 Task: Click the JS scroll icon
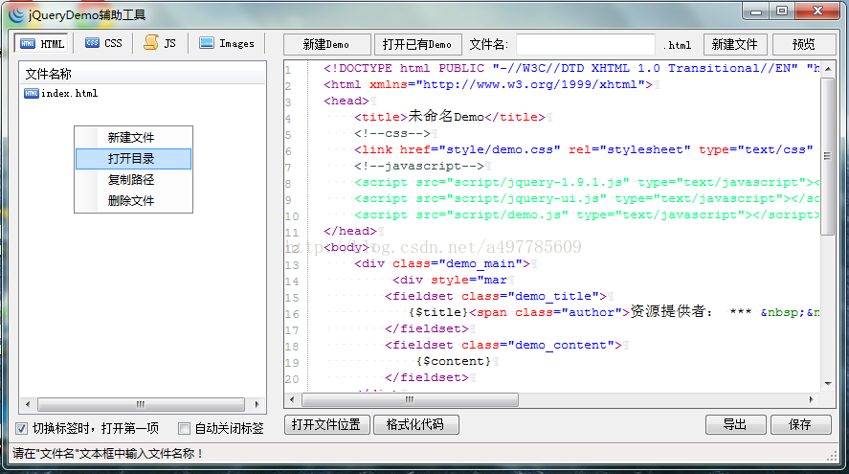[x=151, y=42]
